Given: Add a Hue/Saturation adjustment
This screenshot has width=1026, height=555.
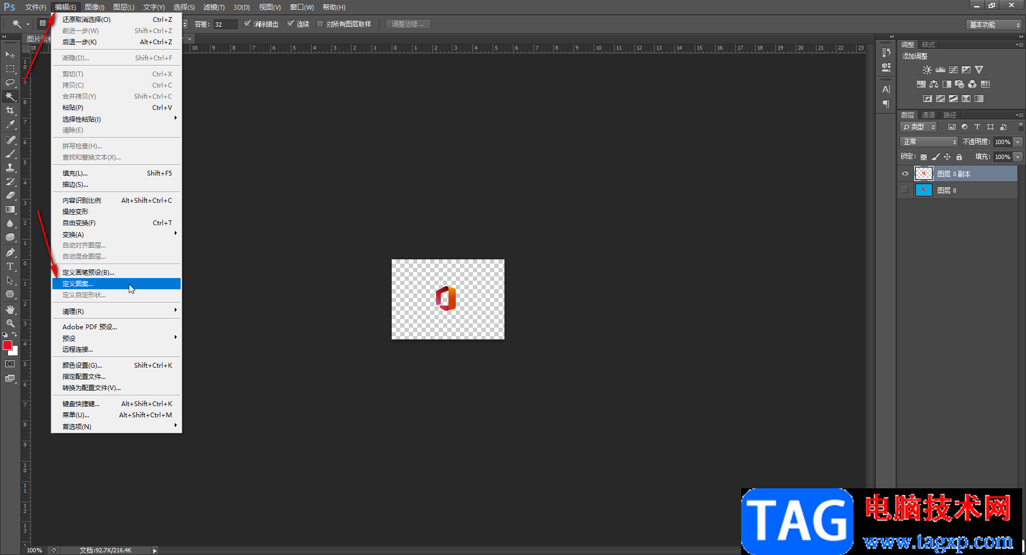Looking at the screenshot, I should [921, 84].
